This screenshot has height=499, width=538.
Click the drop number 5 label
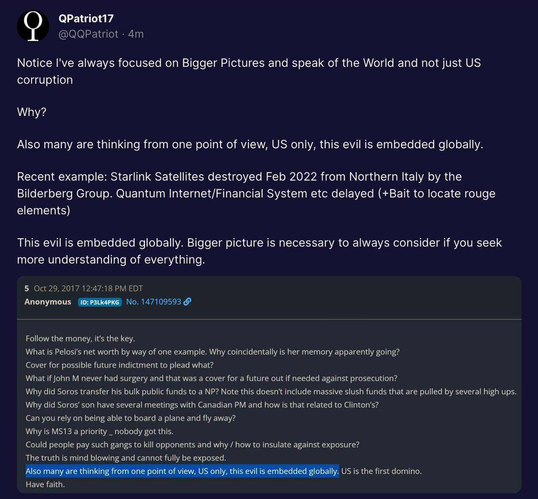click(27, 289)
